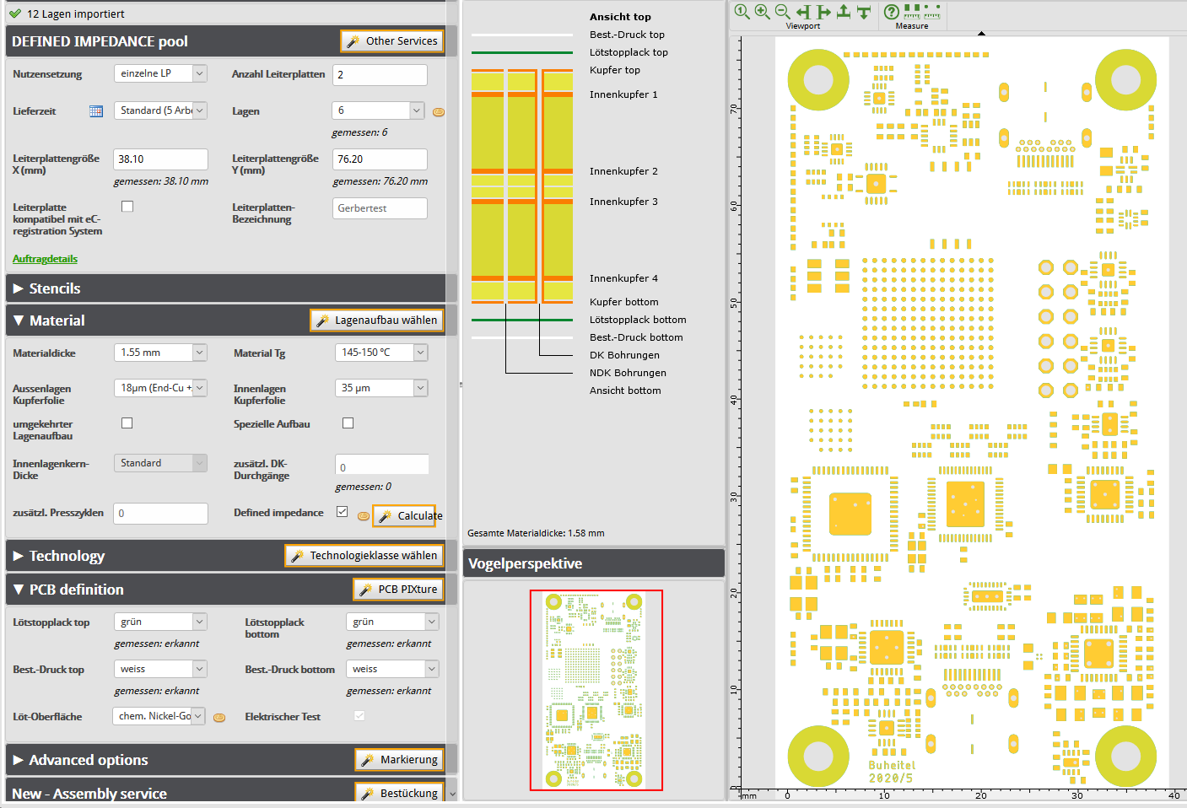
Task: Click the coin icon next to Defined impedance
Action: coord(364,515)
